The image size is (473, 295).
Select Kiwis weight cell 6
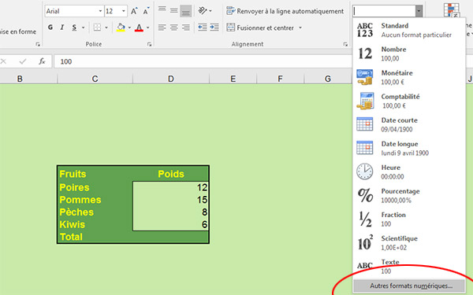[x=171, y=224]
